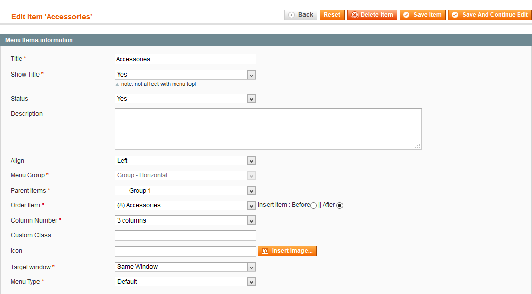Click the Insert Image picture icon
The height and width of the screenshot is (294, 532).
[x=265, y=251]
